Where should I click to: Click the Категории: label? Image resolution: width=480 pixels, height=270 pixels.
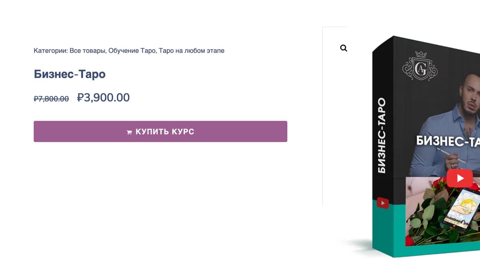pos(51,51)
